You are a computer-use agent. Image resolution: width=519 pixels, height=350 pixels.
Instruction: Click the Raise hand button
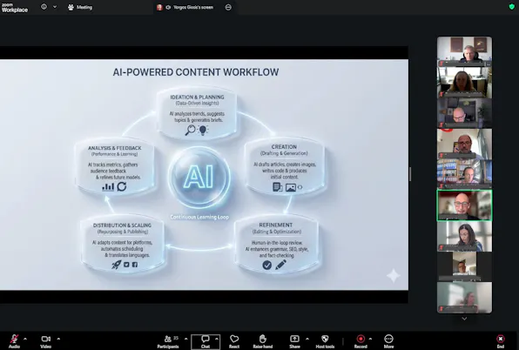[263, 341]
